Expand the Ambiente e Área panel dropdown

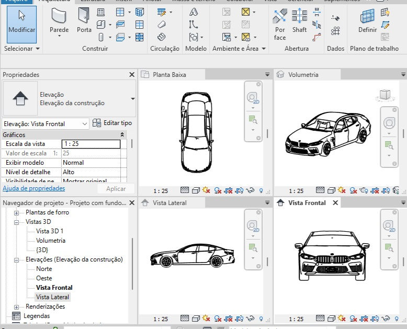click(x=264, y=49)
